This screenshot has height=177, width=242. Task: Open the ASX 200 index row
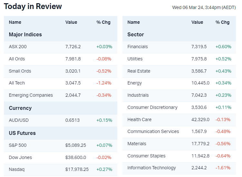pyautogui.click(x=18, y=47)
